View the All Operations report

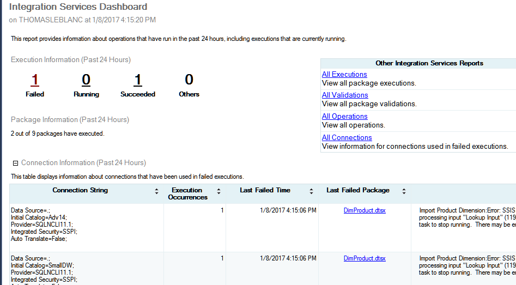pos(344,116)
